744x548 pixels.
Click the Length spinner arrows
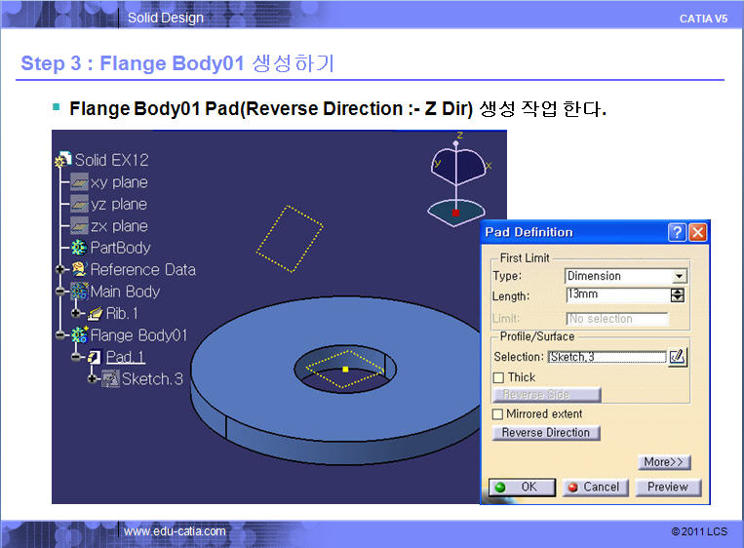pyautogui.click(x=678, y=295)
